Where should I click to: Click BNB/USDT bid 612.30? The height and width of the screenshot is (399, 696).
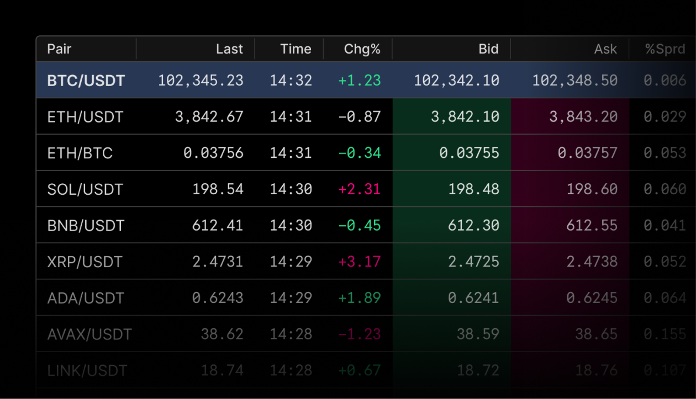tap(474, 225)
